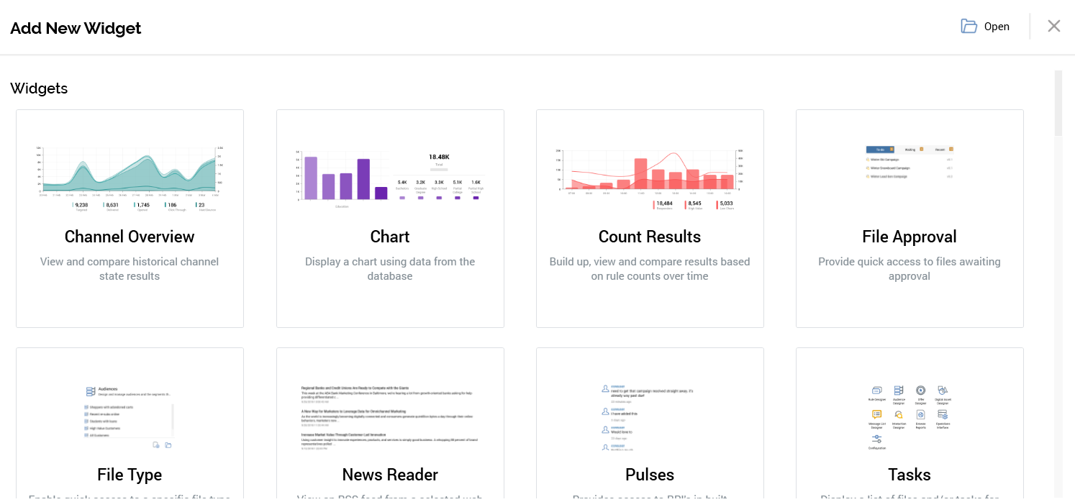The image size is (1075, 502).
Task: Select the Pulses comments preview thumbnail
Action: click(x=650, y=417)
